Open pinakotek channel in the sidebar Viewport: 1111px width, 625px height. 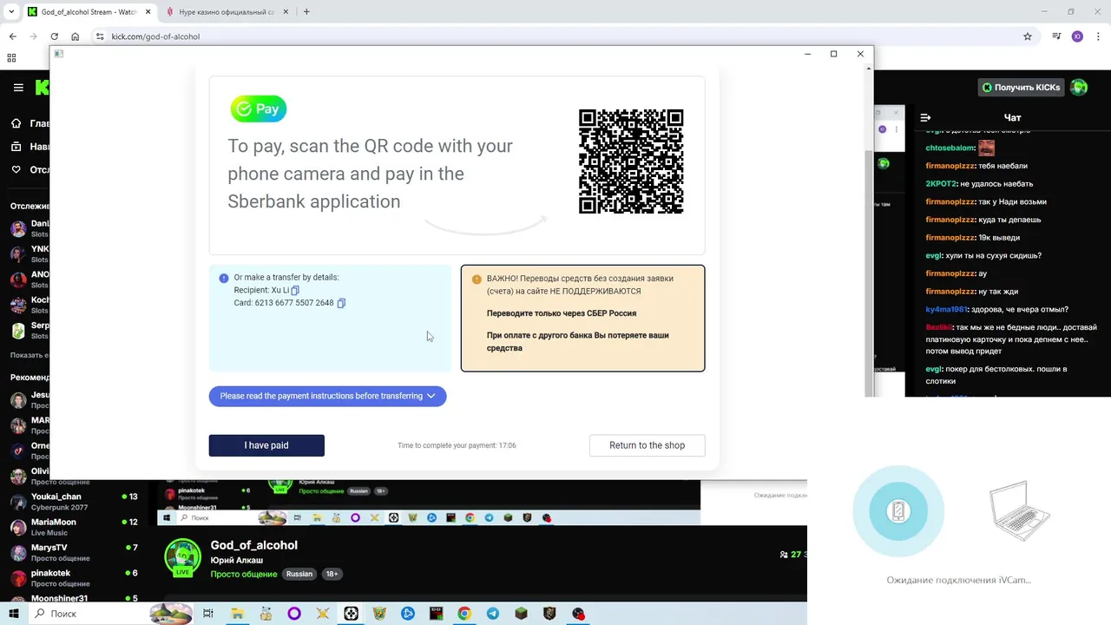pos(74,578)
